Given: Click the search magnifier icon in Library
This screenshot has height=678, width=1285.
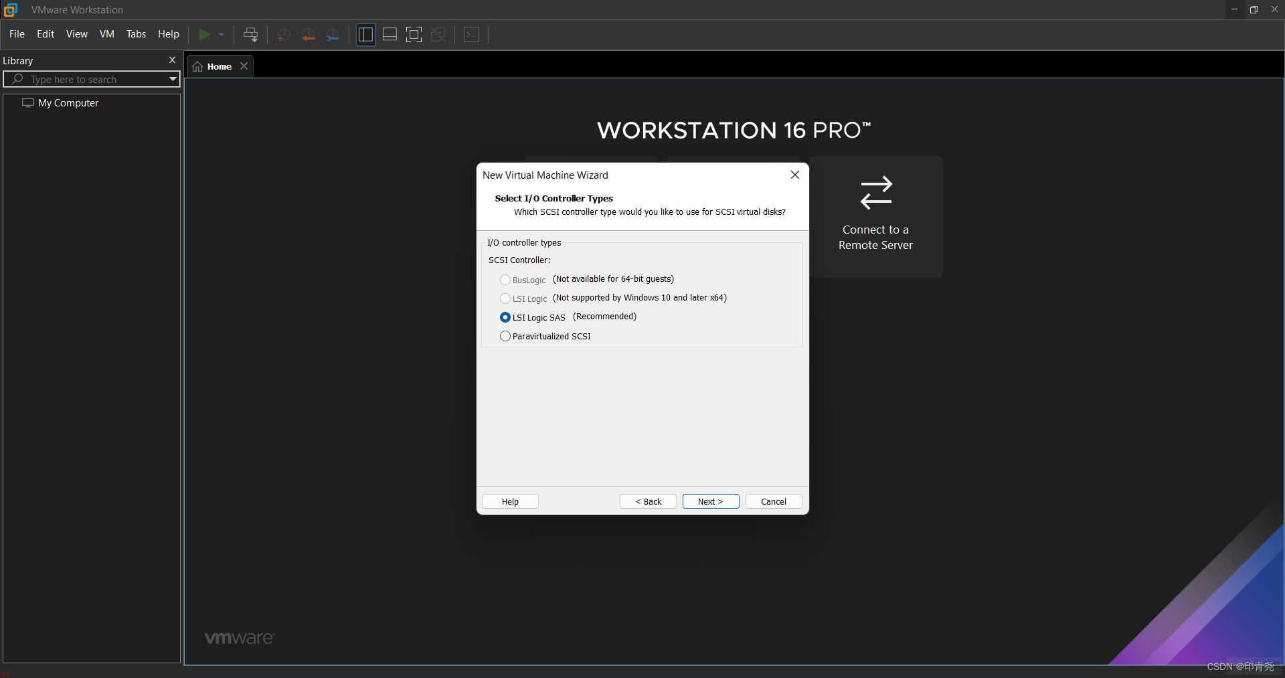Looking at the screenshot, I should 18,79.
